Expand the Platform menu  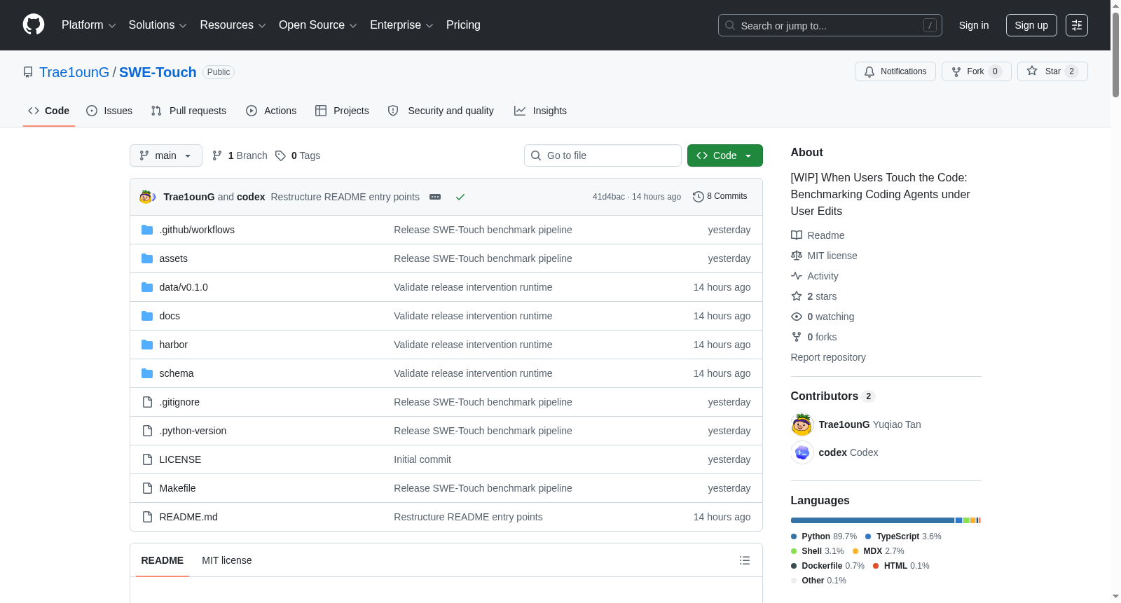pyautogui.click(x=89, y=25)
